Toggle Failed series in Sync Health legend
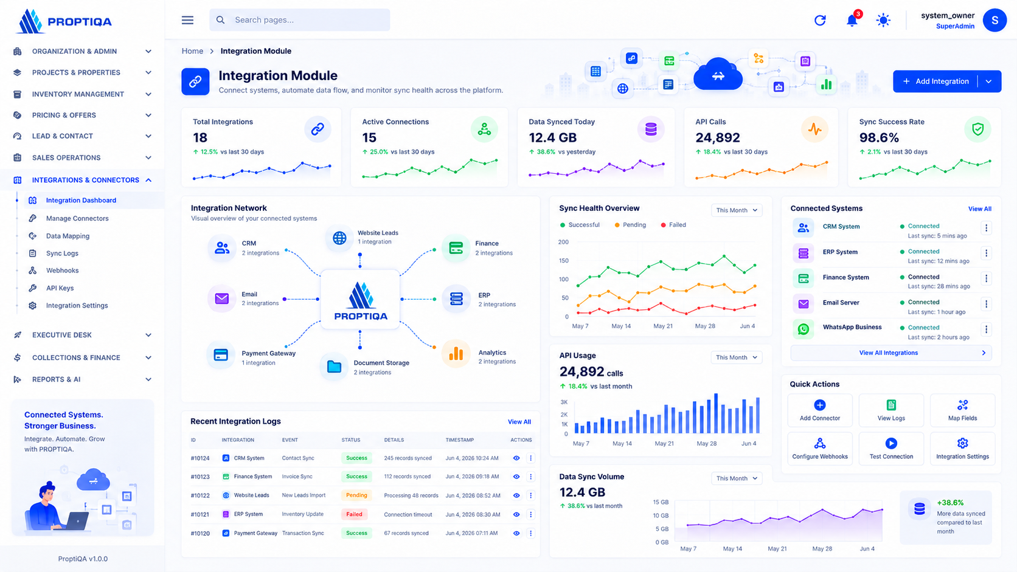This screenshot has height=572, width=1017. click(x=673, y=225)
